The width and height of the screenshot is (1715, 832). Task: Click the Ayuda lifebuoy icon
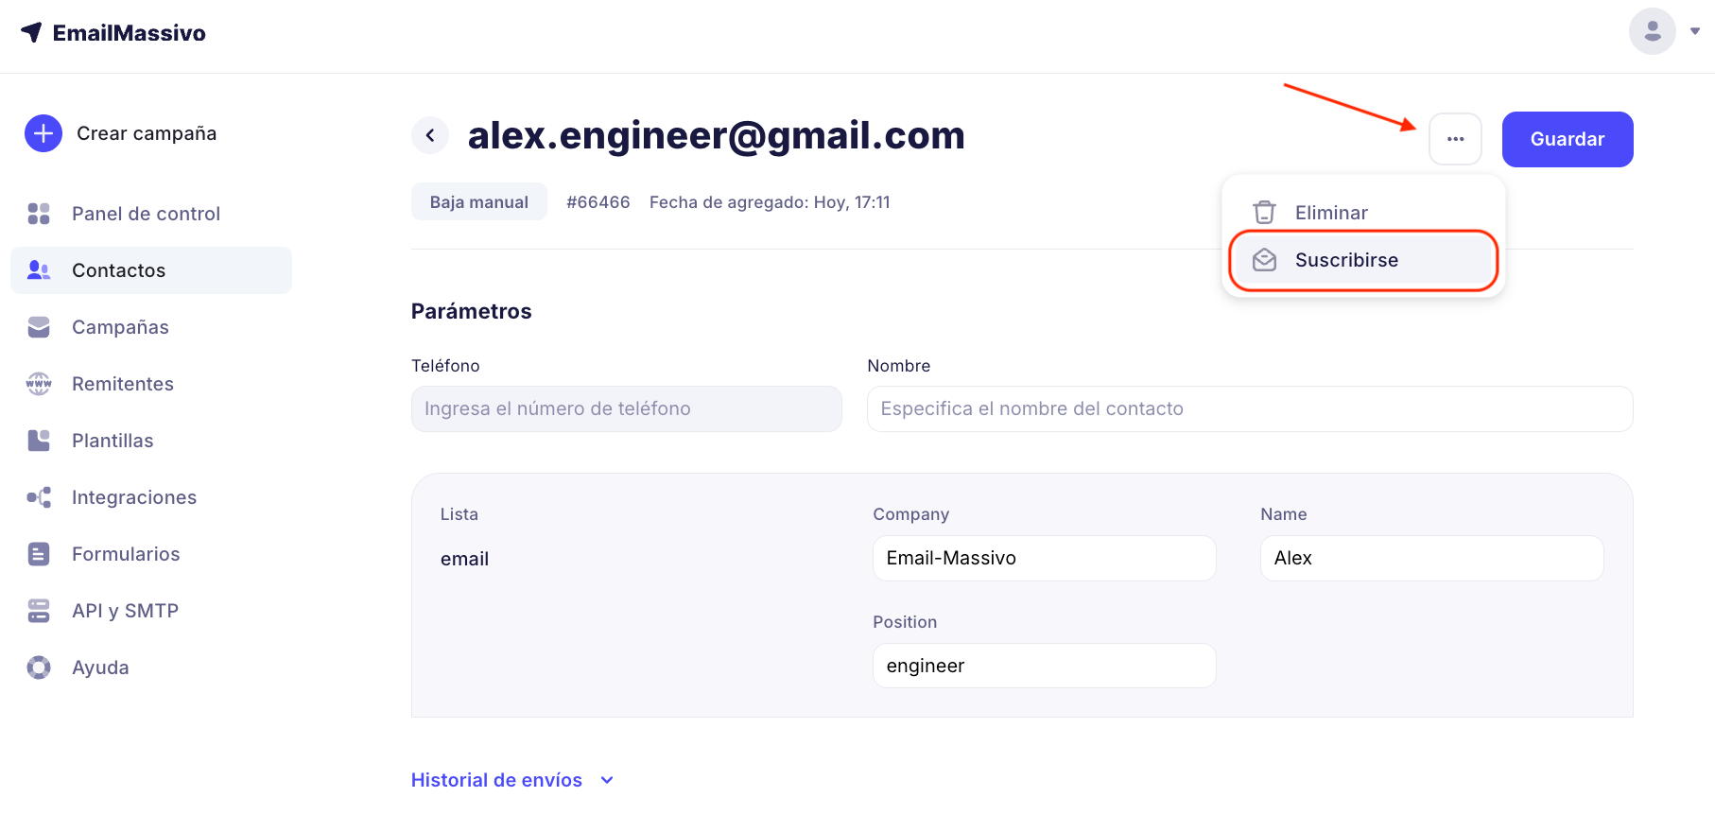pos(39,667)
